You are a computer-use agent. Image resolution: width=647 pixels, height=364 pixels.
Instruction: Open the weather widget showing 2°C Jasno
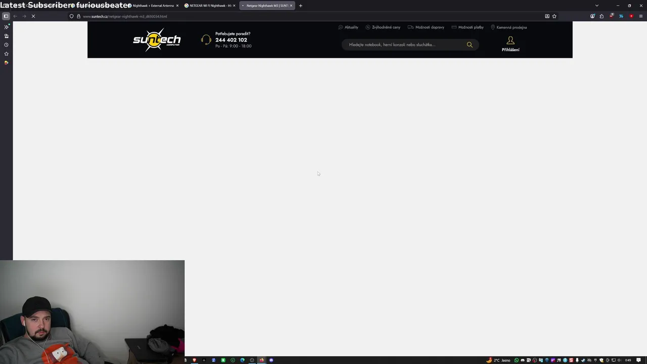point(498,360)
